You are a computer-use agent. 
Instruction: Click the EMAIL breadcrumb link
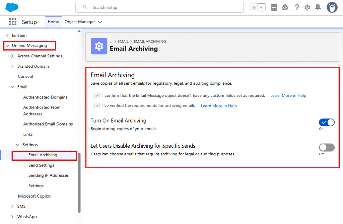[x=123, y=42]
